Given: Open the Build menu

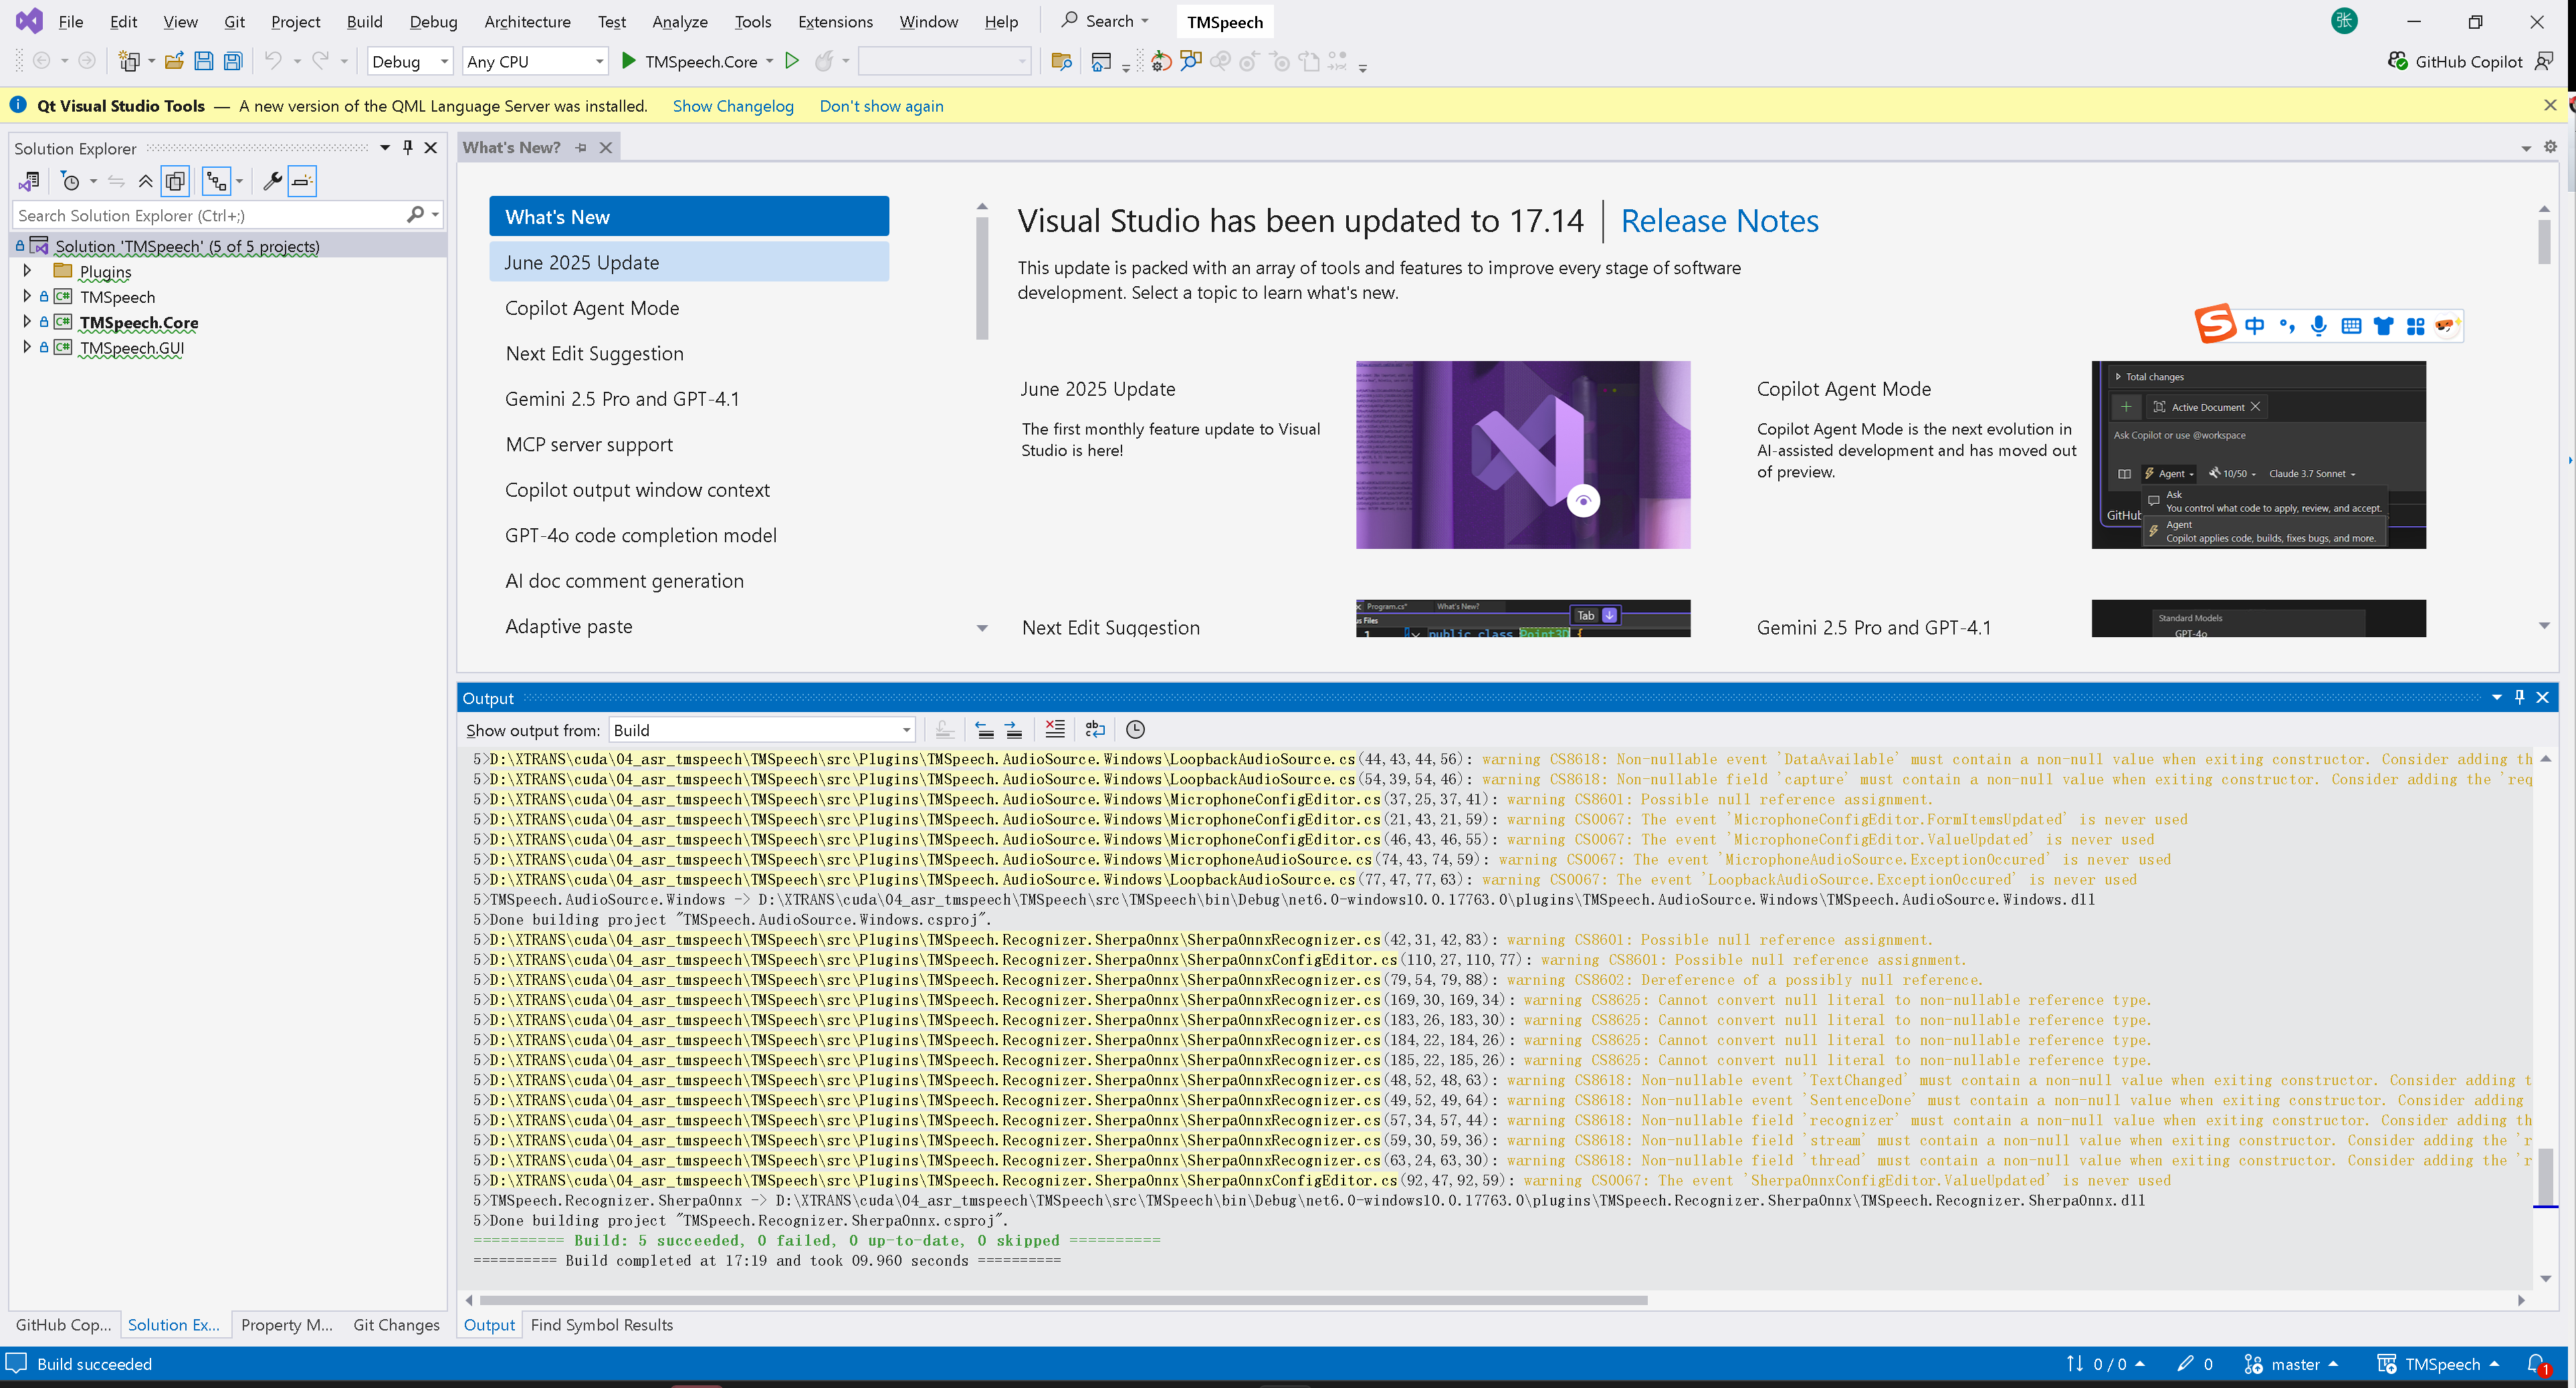Looking at the screenshot, I should tap(364, 21).
